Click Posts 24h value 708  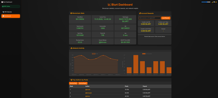(x=103, y=35)
